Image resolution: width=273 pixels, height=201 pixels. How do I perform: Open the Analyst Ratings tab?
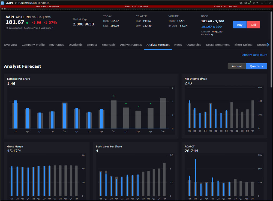[131, 44]
